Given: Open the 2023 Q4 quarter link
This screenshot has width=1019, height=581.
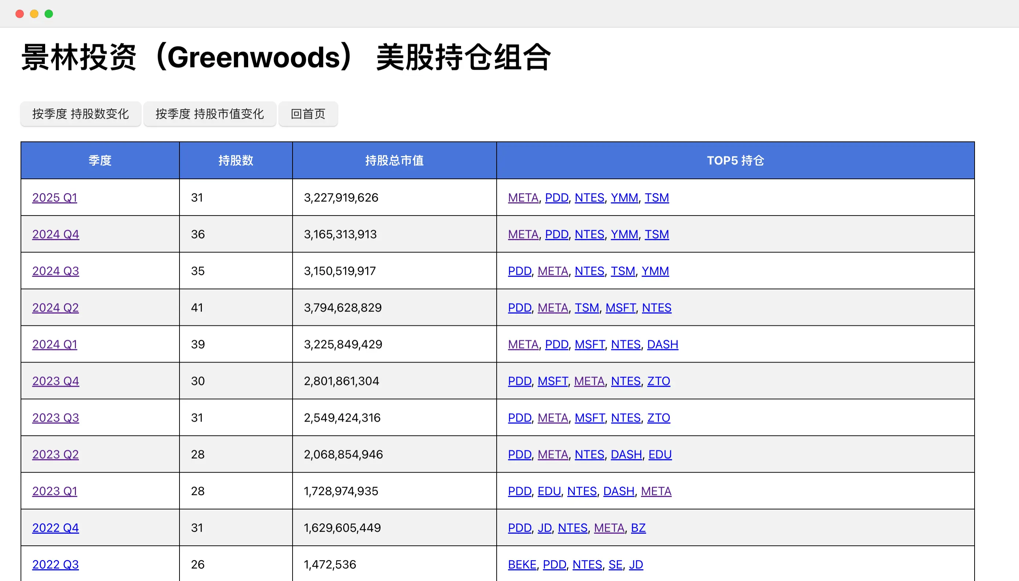Looking at the screenshot, I should pyautogui.click(x=56, y=381).
